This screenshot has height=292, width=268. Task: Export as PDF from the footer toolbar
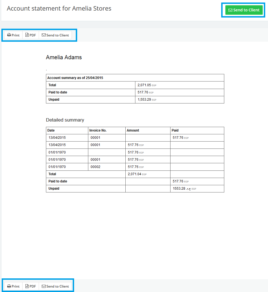pos(31,286)
